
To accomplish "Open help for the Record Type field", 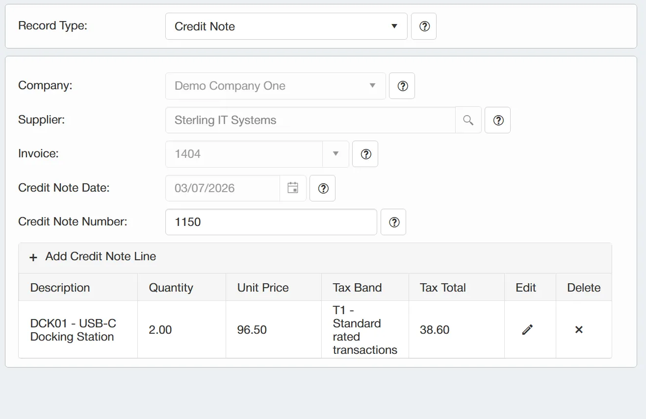I will pos(424,26).
